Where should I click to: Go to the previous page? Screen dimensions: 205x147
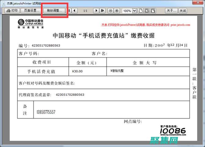coord(75,11)
